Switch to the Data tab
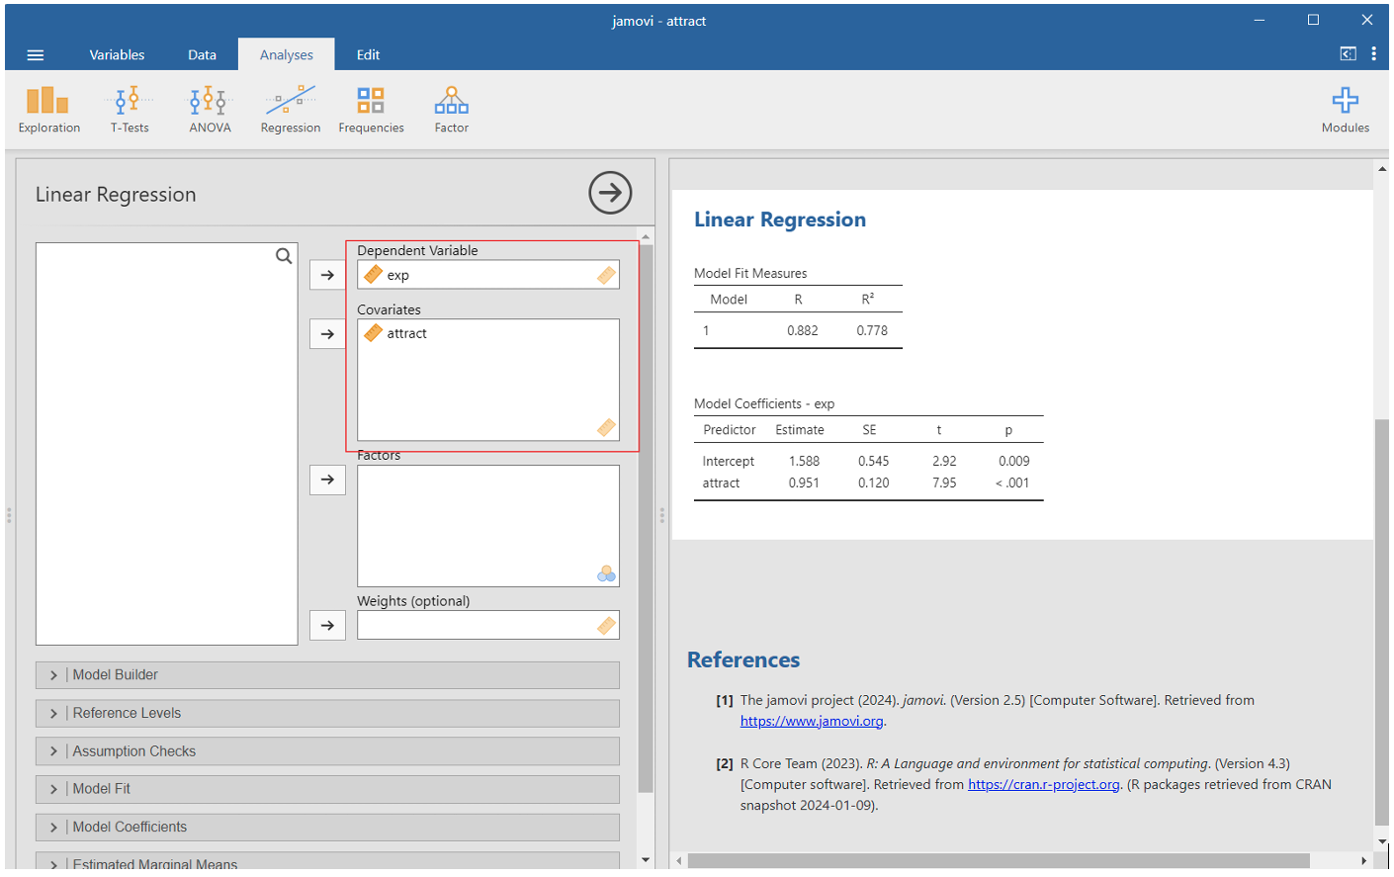1394x877 pixels. 202,55
